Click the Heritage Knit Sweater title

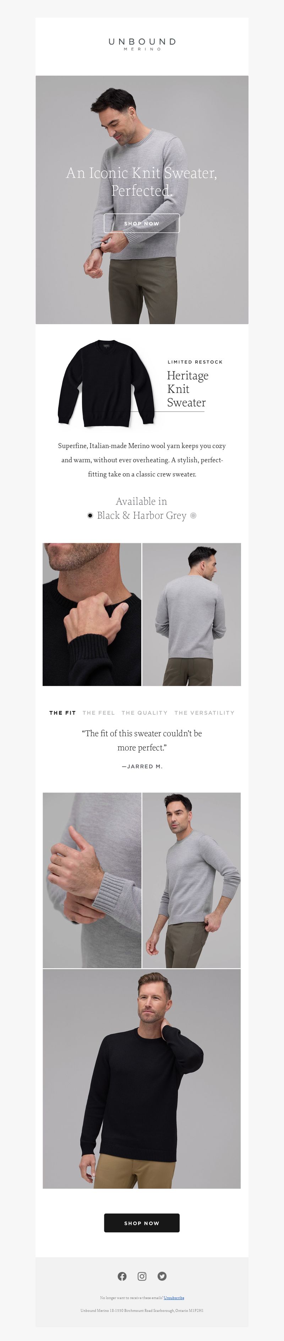click(x=187, y=389)
